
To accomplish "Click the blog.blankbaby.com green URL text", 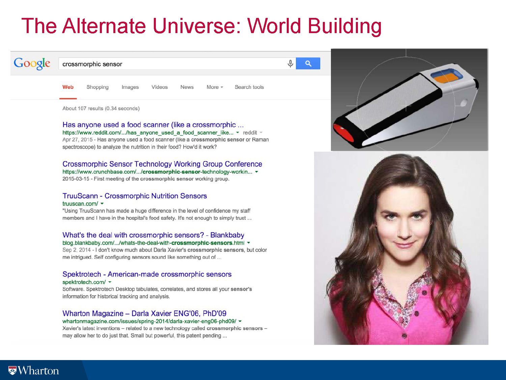I will 153,243.
